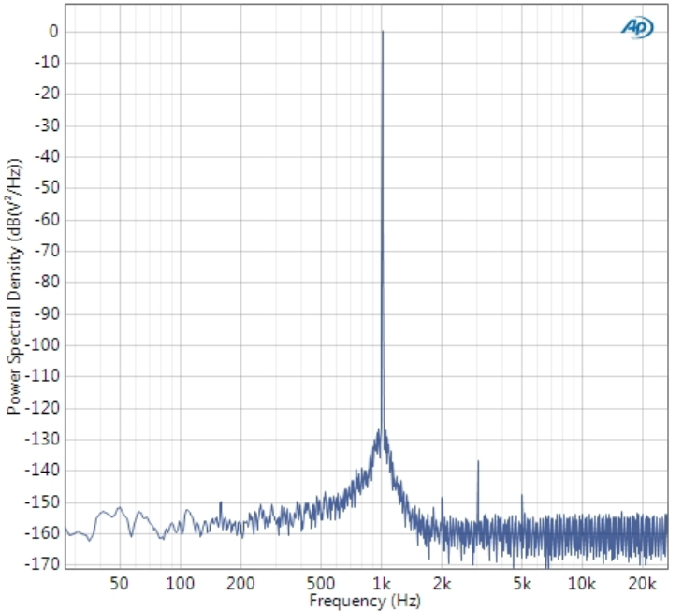Click the '200' frequency axis label
Image resolution: width=697 pixels, height=611 pixels.
tap(240, 583)
